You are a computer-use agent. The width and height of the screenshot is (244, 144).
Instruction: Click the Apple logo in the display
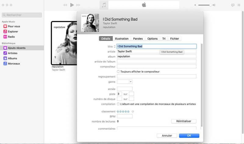144,5
